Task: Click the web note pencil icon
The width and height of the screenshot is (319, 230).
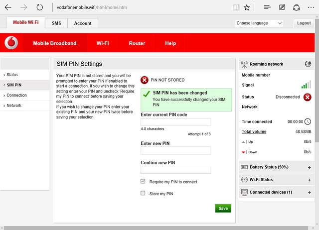Action: [282, 7]
